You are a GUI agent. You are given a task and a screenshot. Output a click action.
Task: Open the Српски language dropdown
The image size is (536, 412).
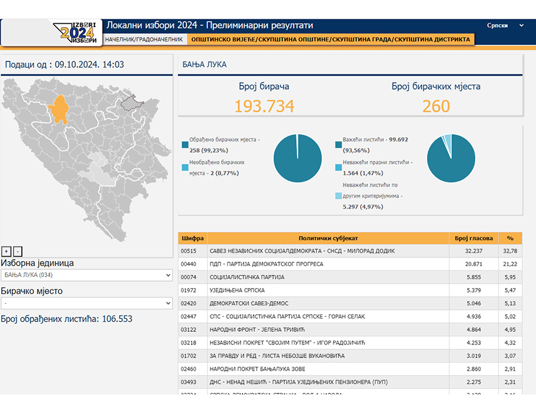pyautogui.click(x=505, y=26)
